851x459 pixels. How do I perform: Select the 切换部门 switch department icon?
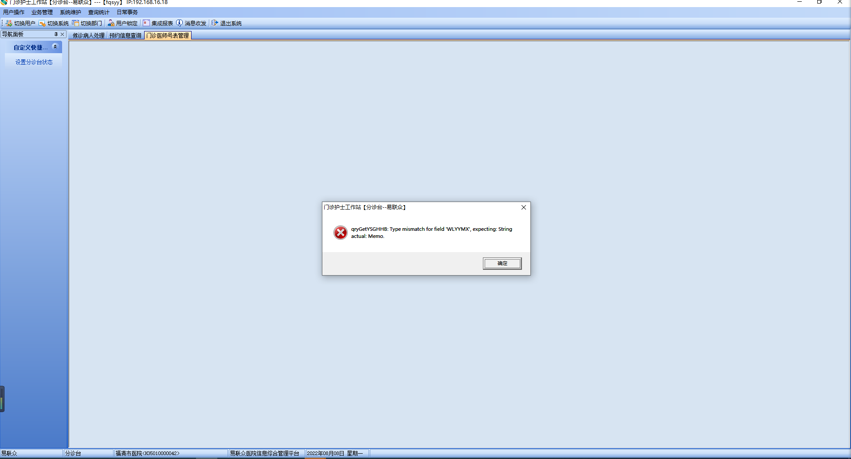(75, 23)
